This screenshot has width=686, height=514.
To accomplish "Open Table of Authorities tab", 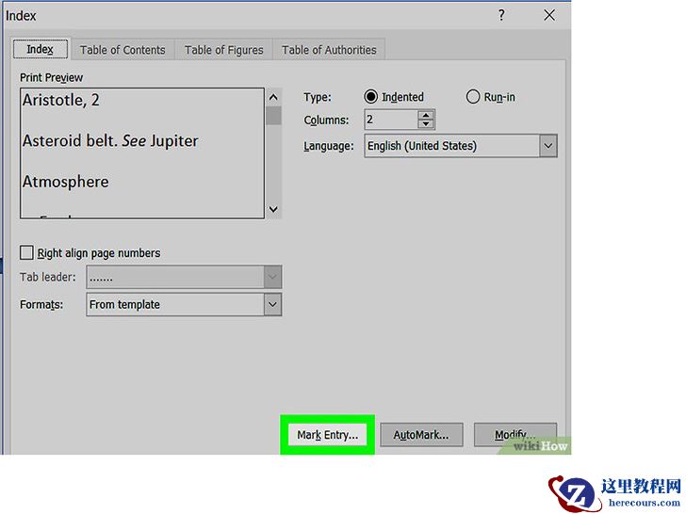I will (329, 50).
